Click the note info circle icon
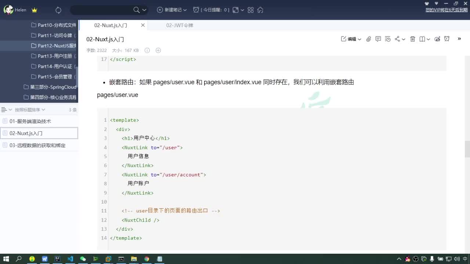470x264 pixels. click(147, 50)
